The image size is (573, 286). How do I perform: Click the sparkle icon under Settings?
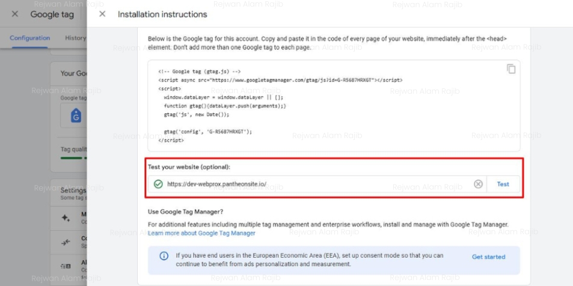(x=66, y=219)
